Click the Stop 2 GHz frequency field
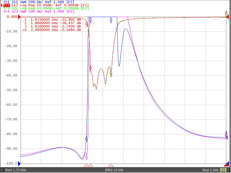Screen dimensions: 231x173 click(210, 170)
